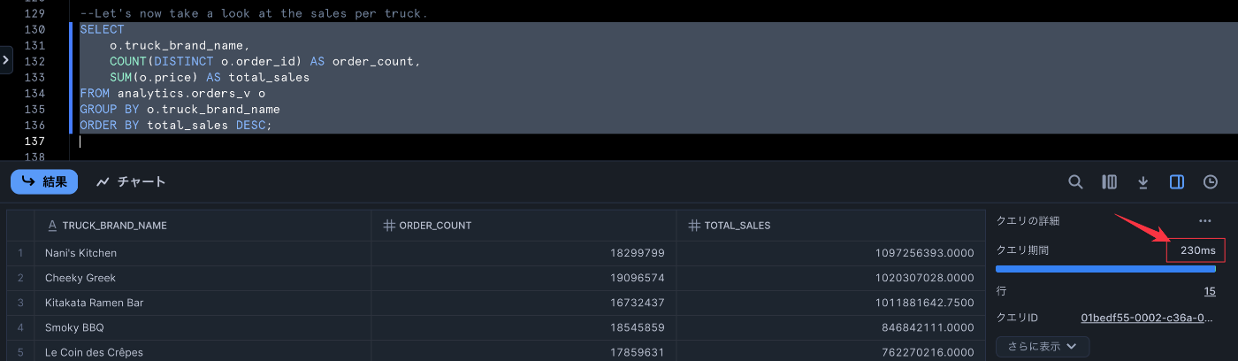Click FROM analytics.orders_v o line
Viewport: 1238px width, 361px height.
point(172,94)
